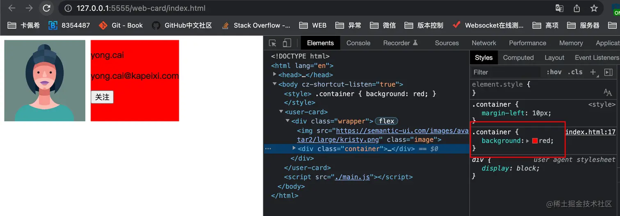
Task: Open the WEB bookmark folder
Action: coord(313,25)
